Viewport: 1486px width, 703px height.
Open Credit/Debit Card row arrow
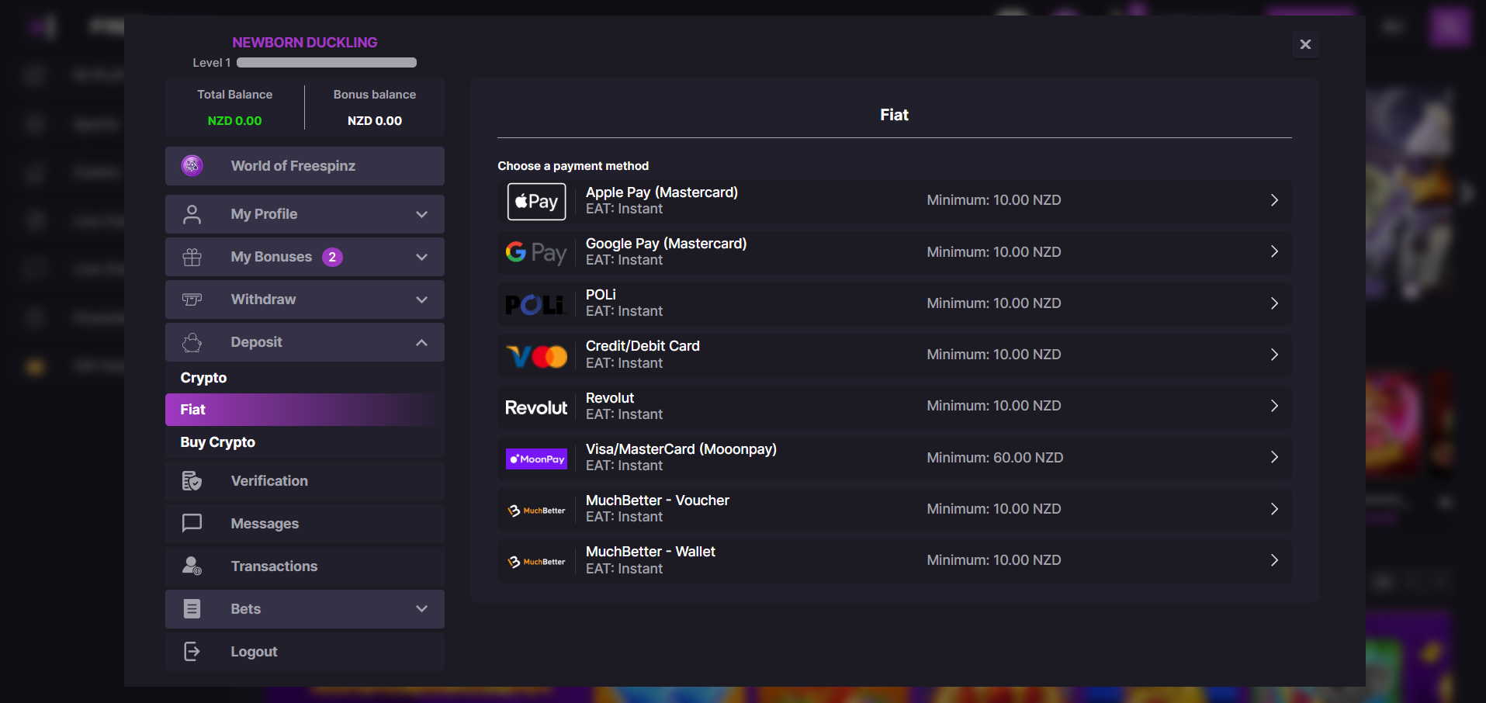1274,355
